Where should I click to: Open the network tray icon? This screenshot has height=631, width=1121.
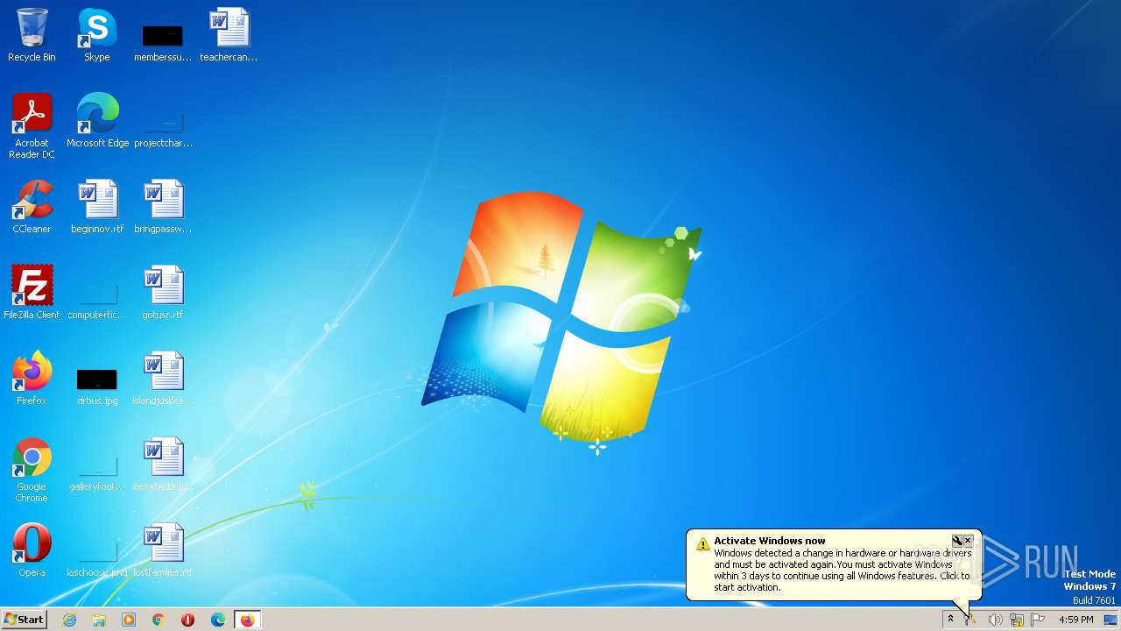pos(1017,620)
